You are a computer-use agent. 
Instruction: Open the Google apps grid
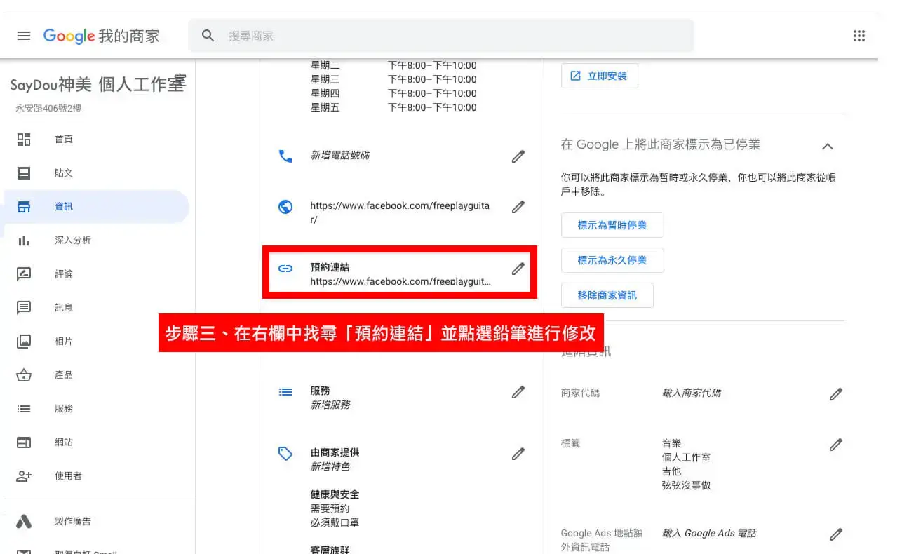coord(859,36)
